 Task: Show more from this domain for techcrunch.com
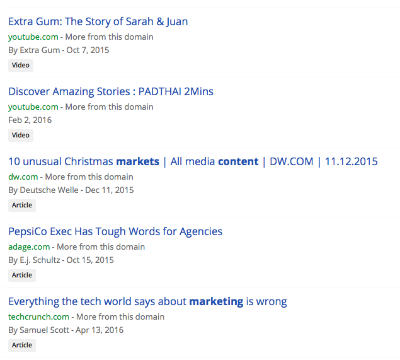click(120, 316)
